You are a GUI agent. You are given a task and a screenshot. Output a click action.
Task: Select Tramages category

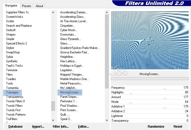tap(12, 92)
